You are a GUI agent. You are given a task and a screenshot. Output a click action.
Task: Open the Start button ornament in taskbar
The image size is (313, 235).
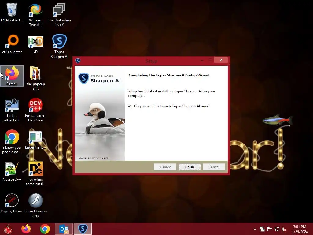pyautogui.click(x=8, y=229)
